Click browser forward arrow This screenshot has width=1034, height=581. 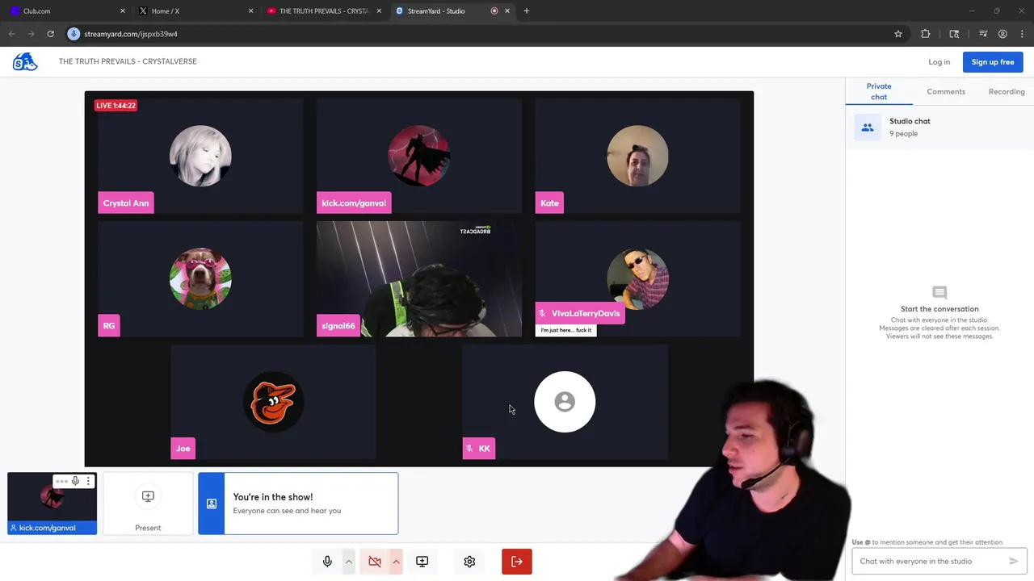[x=31, y=34]
